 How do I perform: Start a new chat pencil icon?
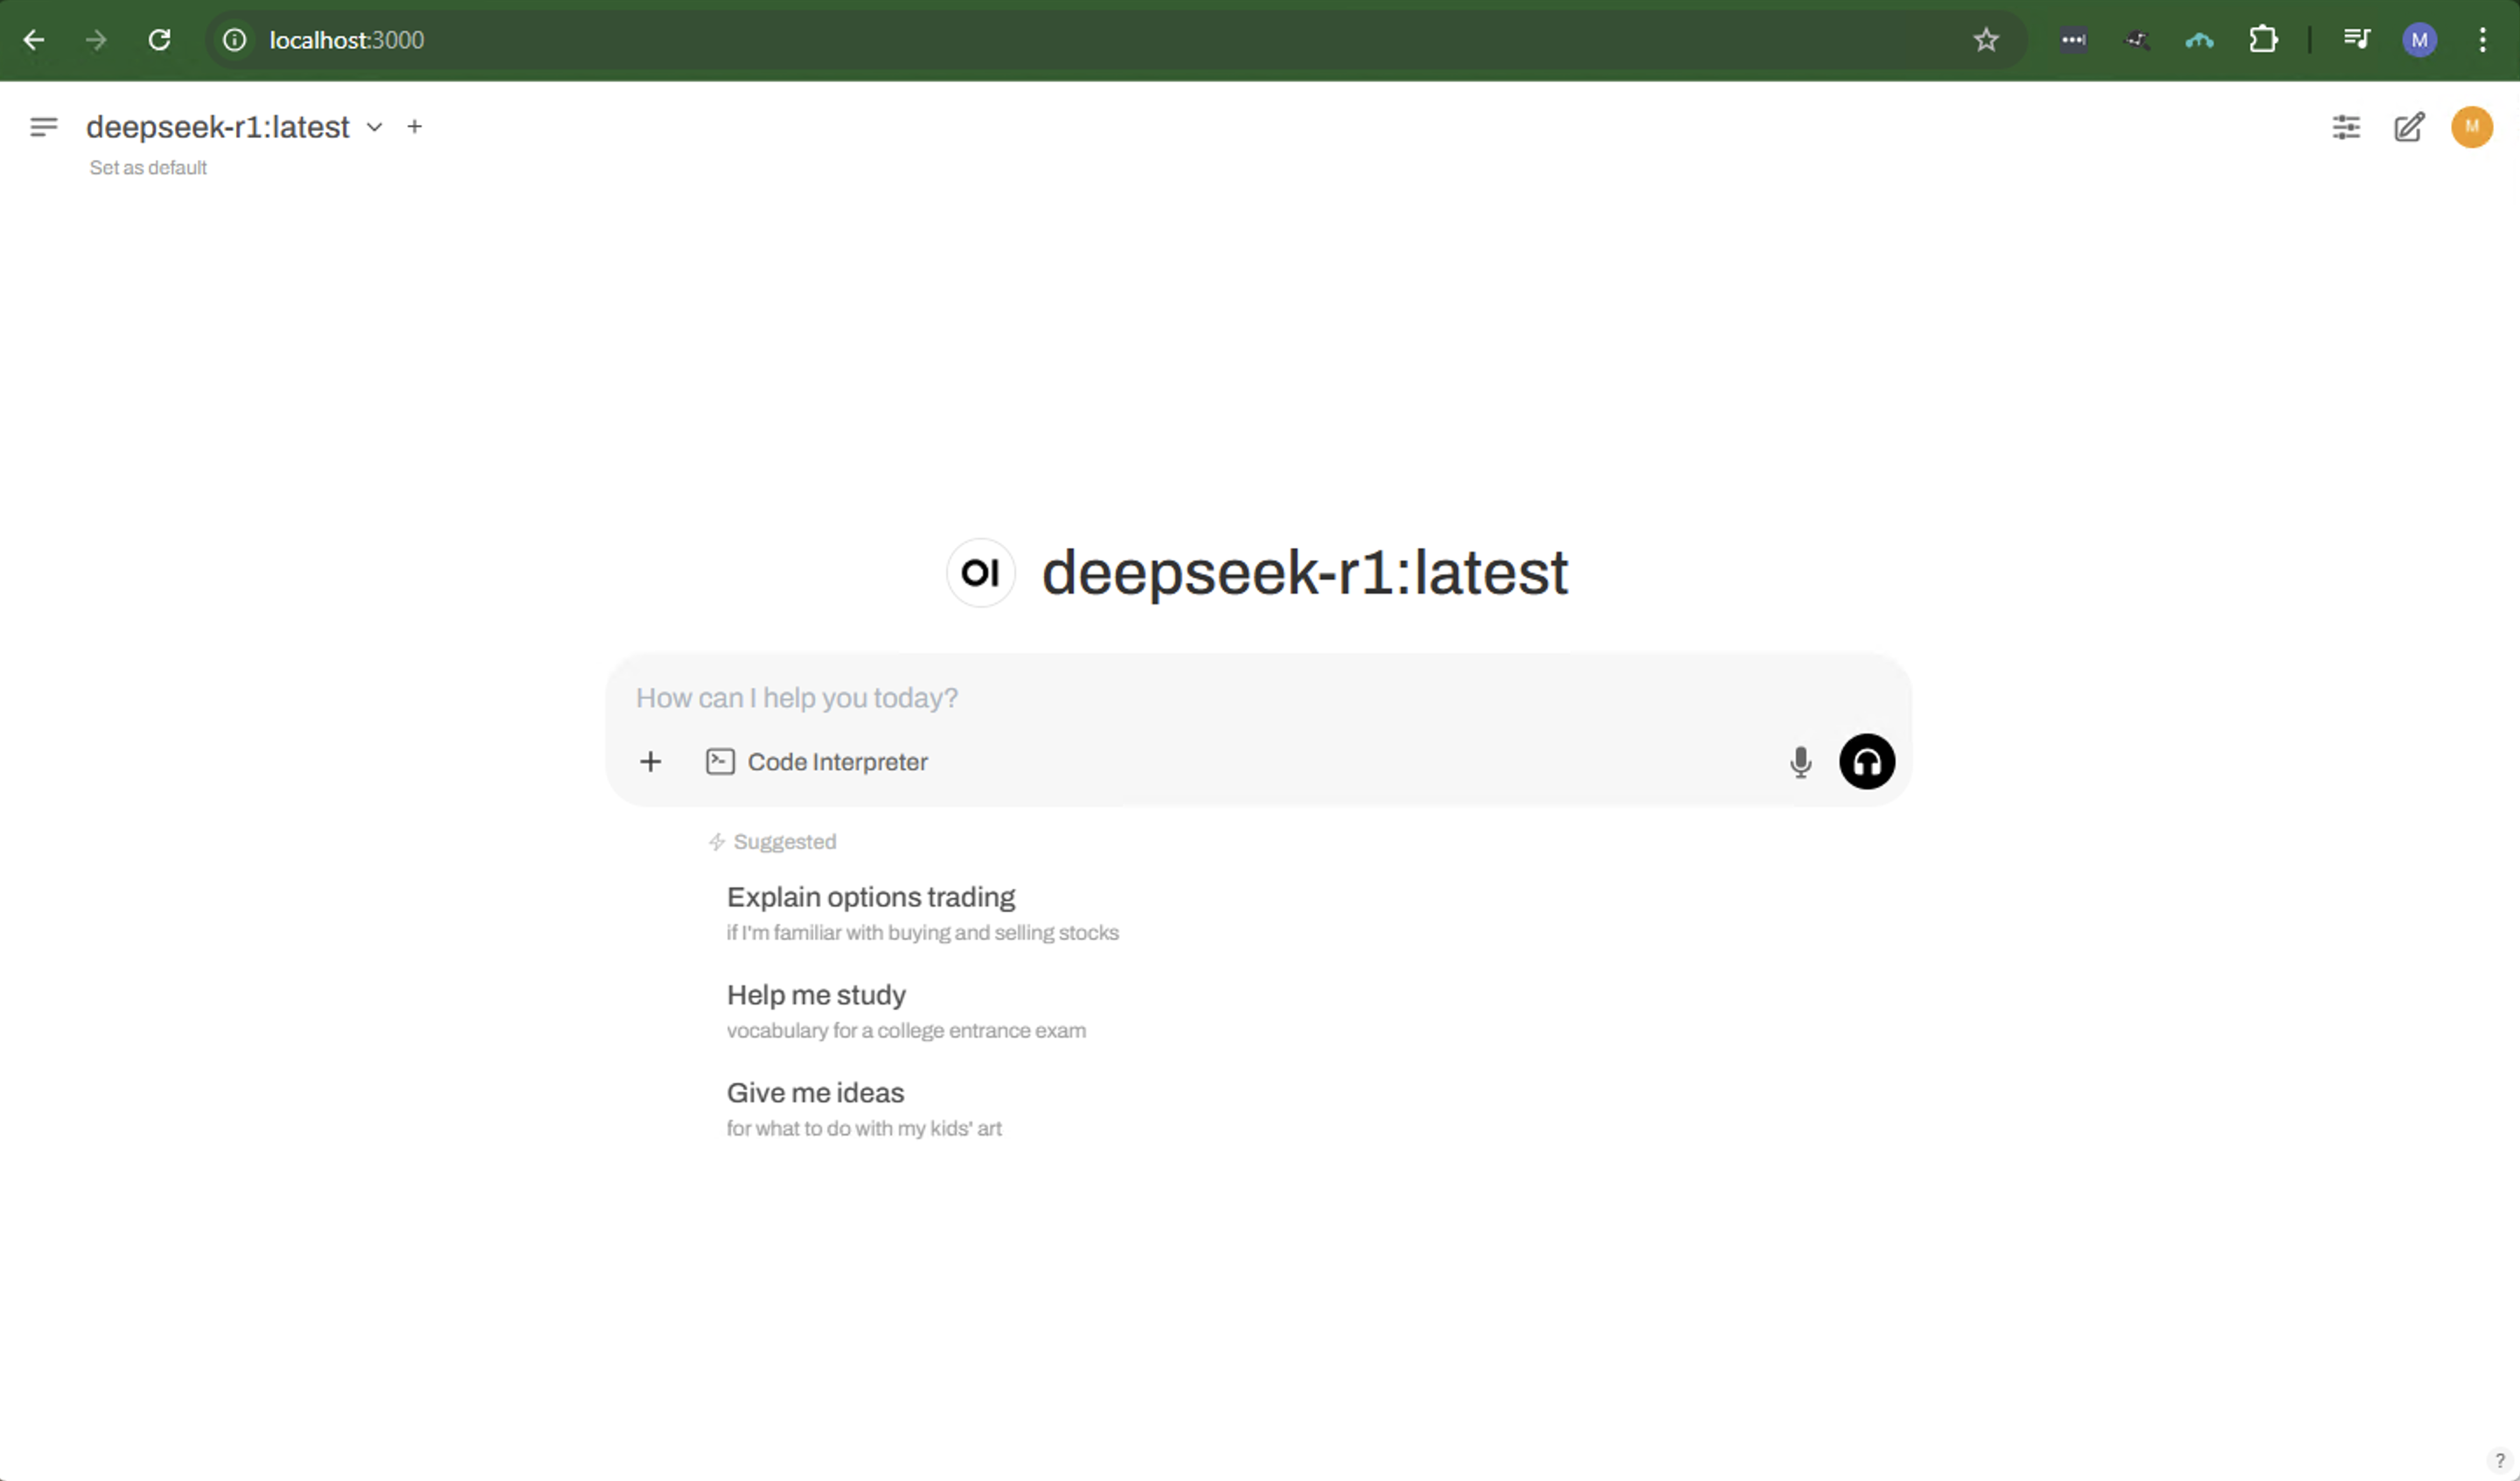click(2409, 127)
